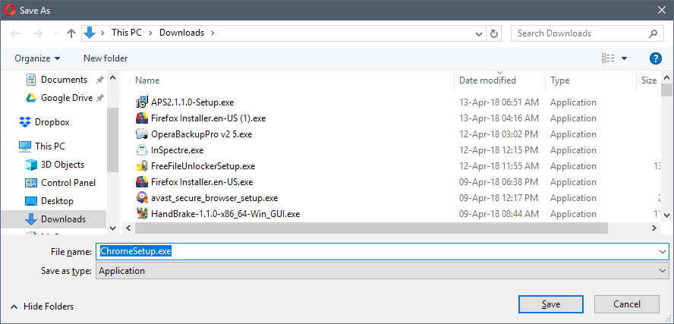Select Google Drive in navigation pane
The height and width of the screenshot is (324, 674).
click(67, 98)
